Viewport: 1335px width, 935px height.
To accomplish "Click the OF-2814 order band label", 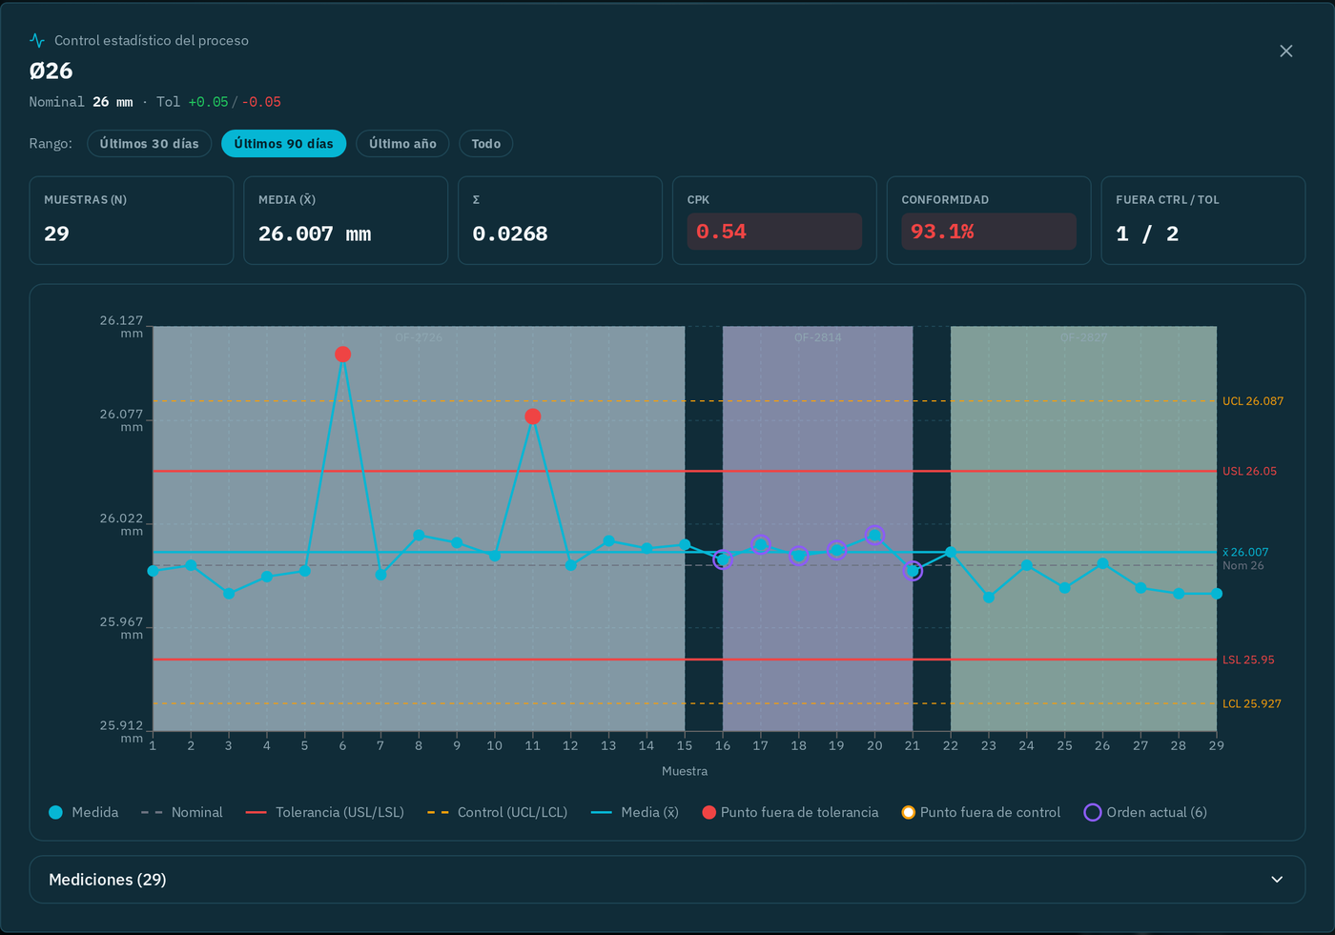I will [818, 337].
